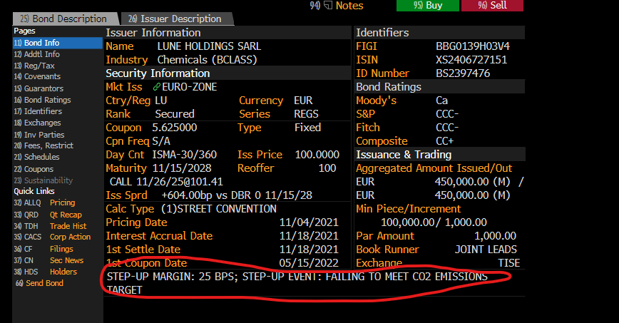Open the Inv Parties page
This screenshot has width=619, height=323.
39,135
